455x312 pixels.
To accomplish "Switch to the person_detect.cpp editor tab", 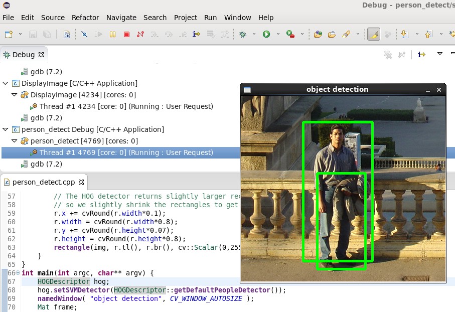I will [x=44, y=182].
